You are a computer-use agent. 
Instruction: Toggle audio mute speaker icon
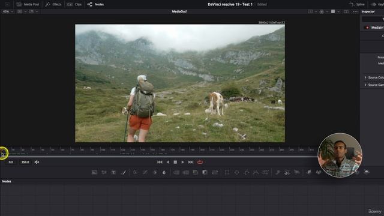(x=37, y=162)
